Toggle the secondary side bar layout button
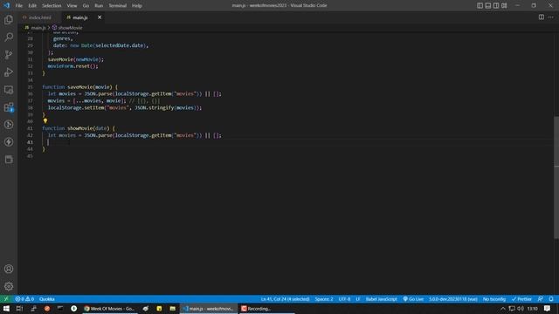The height and width of the screenshot is (314, 559). click(496, 5)
